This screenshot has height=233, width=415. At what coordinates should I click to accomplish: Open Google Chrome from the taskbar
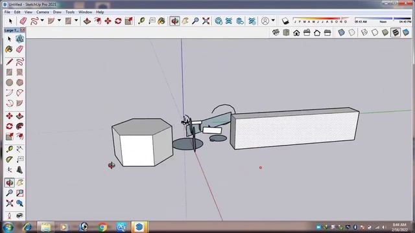pyautogui.click(x=102, y=227)
